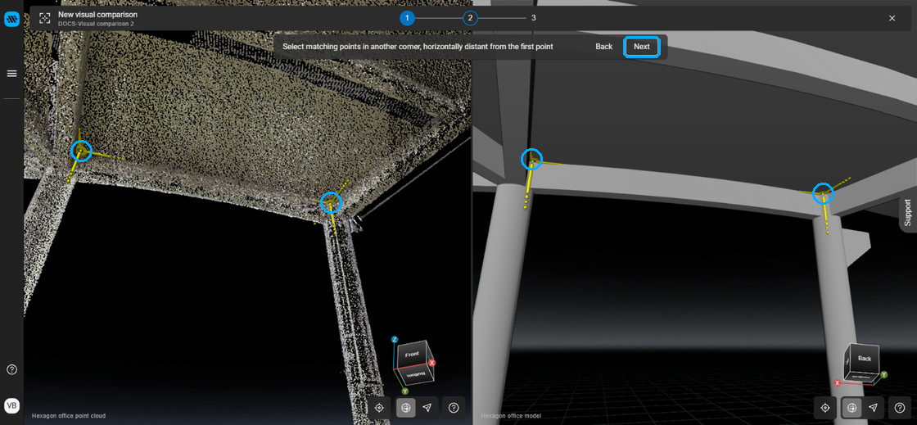The height and width of the screenshot is (425, 917).
Task: Click recenter target icon in point cloud view
Action: click(x=379, y=408)
